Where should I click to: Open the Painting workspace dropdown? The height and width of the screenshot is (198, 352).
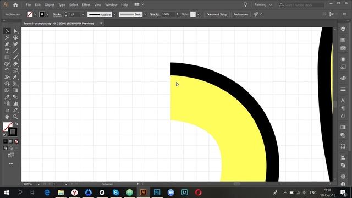(263, 5)
